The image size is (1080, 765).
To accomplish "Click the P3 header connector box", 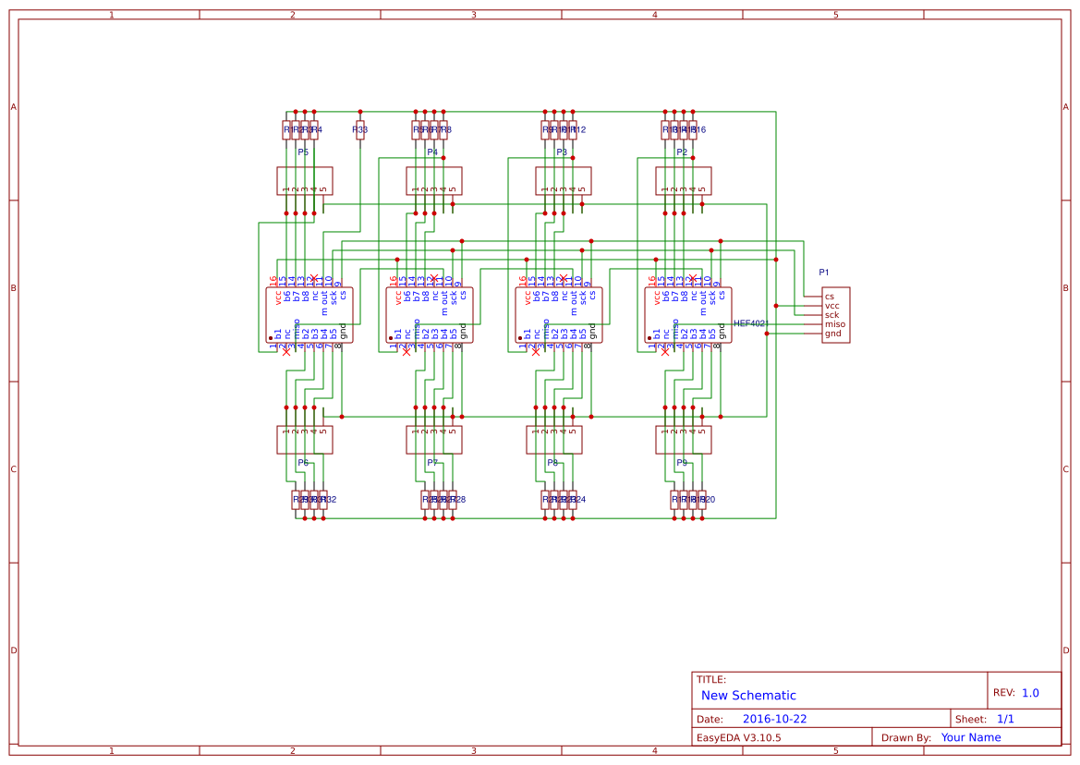I will (564, 180).
